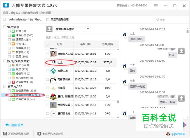
Task: Click the 厦门美食志 round avatar
Action: click(x=53, y=113)
